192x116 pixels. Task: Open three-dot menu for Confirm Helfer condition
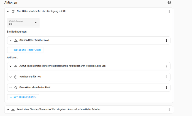pos(166,40)
